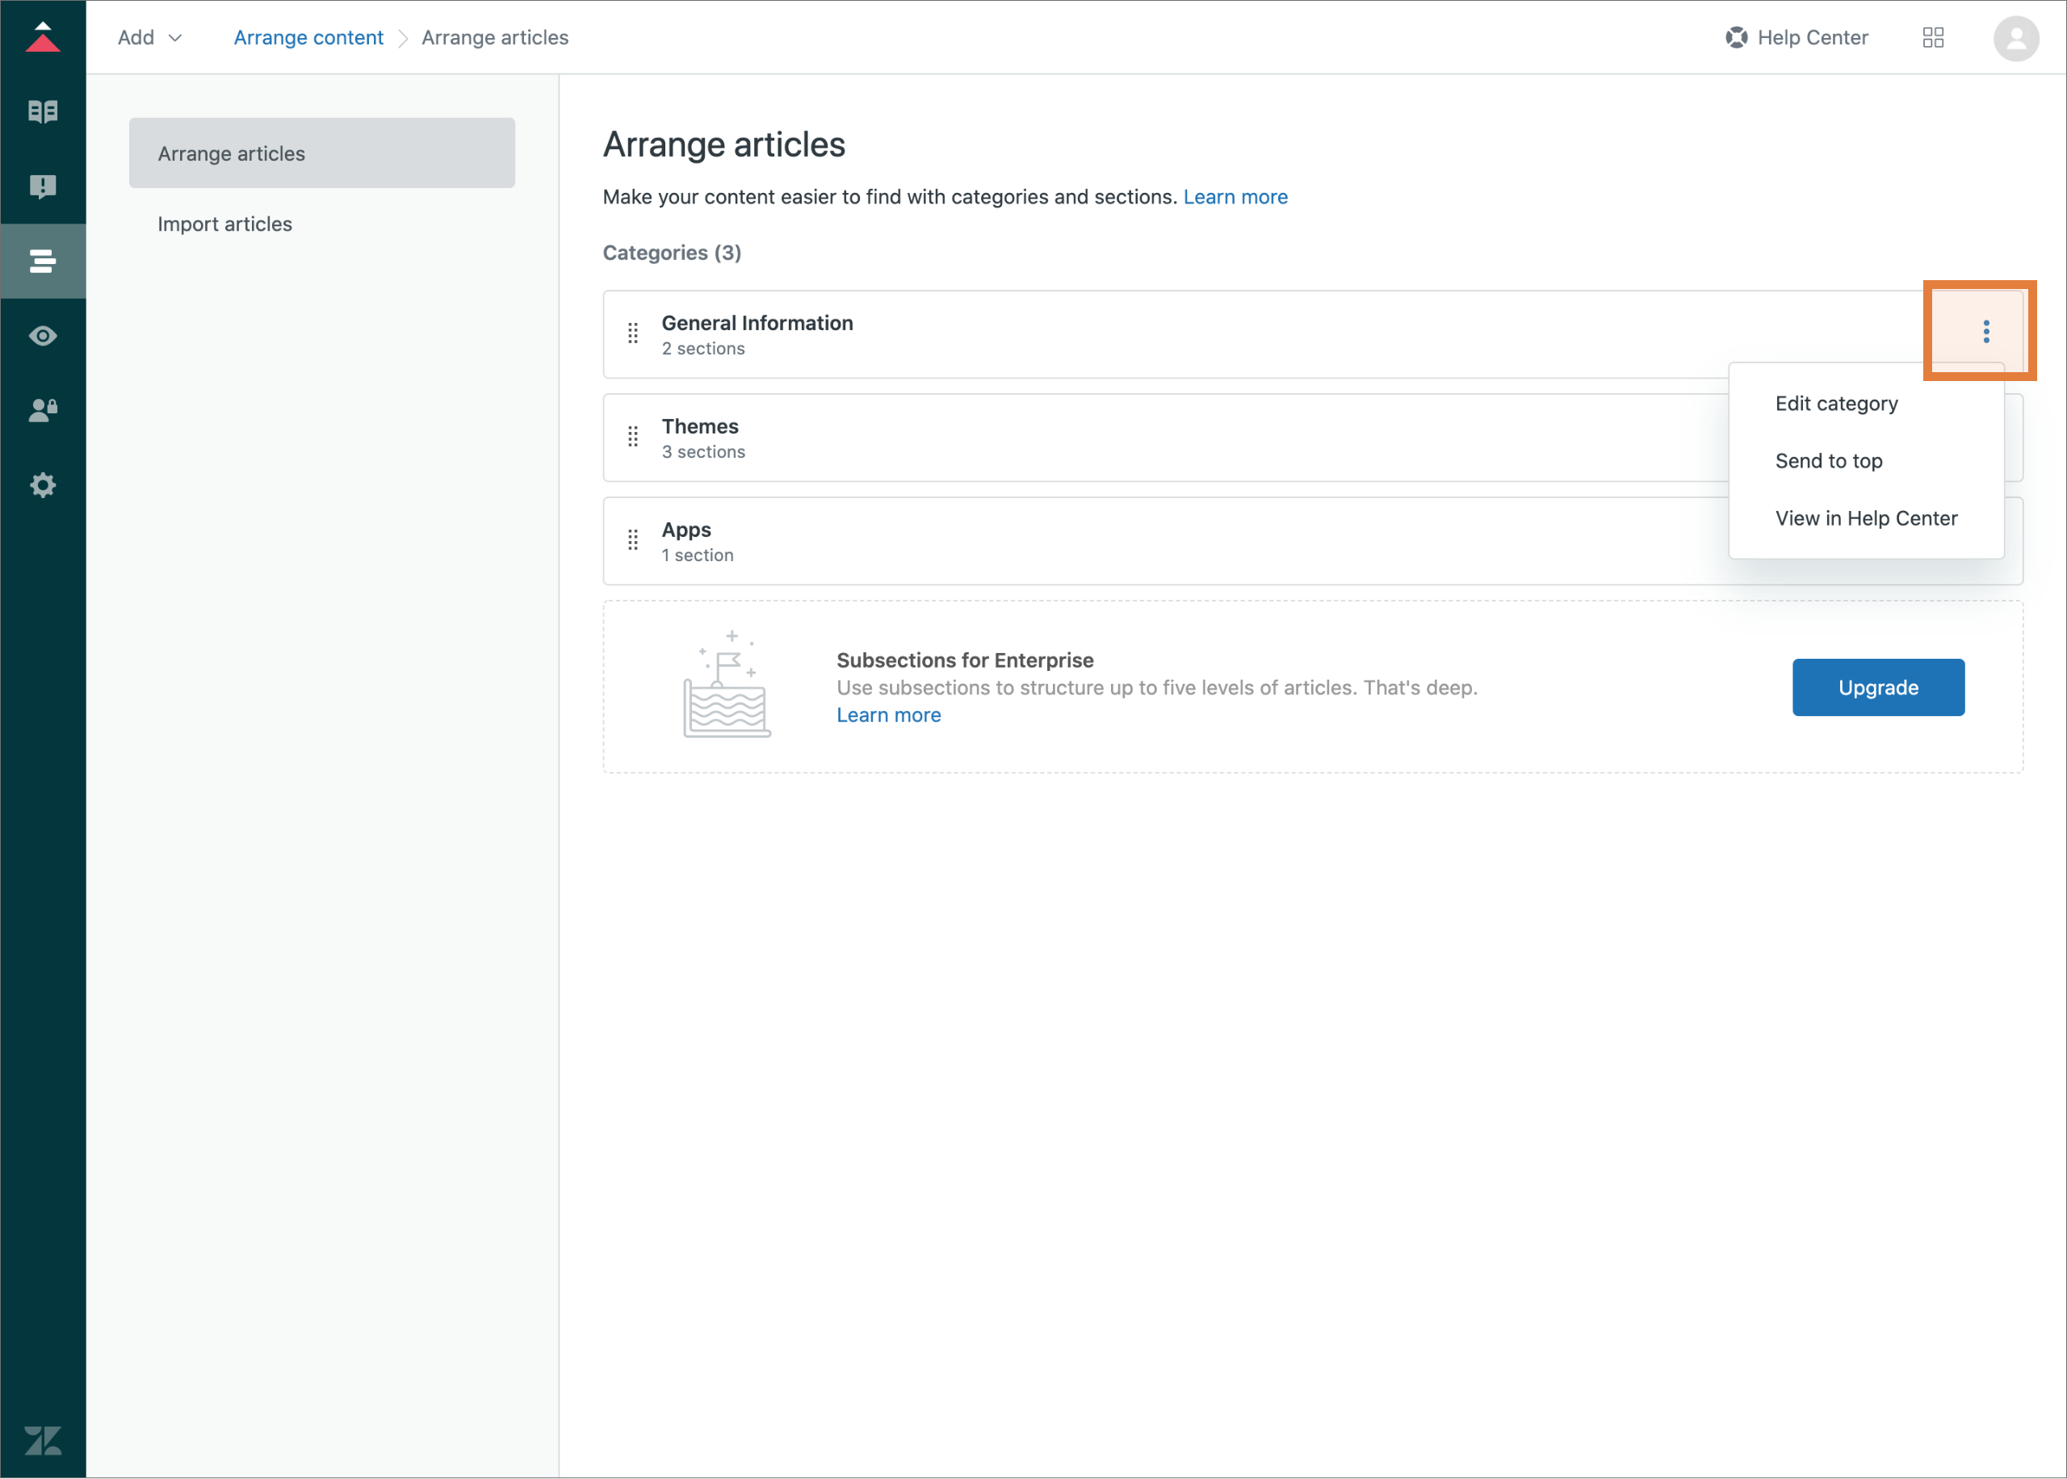Click the Help Center link in header

pos(1797,37)
